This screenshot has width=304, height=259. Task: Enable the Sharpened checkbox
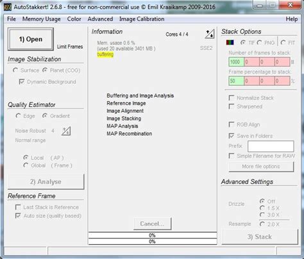232,106
